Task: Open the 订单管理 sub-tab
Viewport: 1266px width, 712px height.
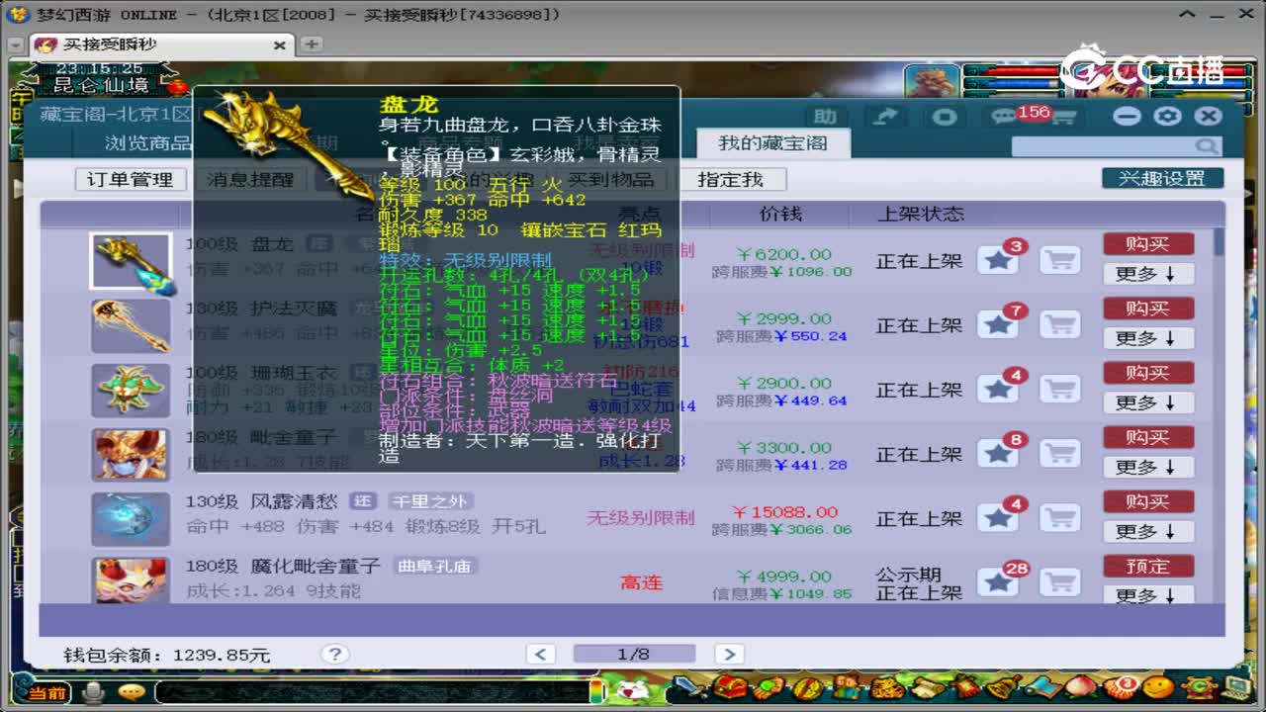Action: pos(130,179)
